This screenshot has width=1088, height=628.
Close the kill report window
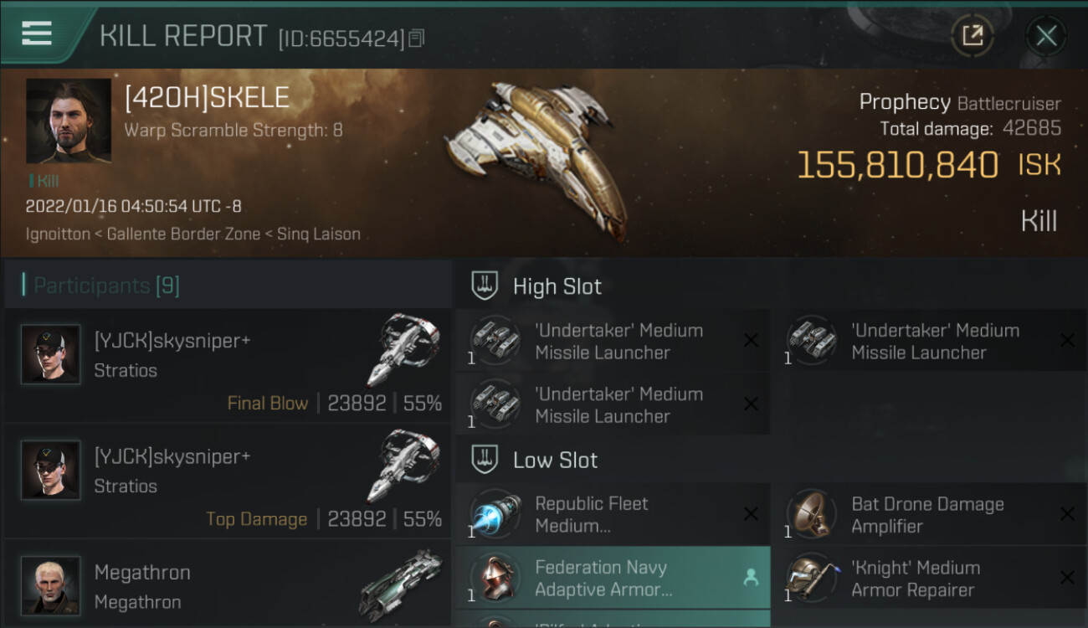click(1045, 35)
